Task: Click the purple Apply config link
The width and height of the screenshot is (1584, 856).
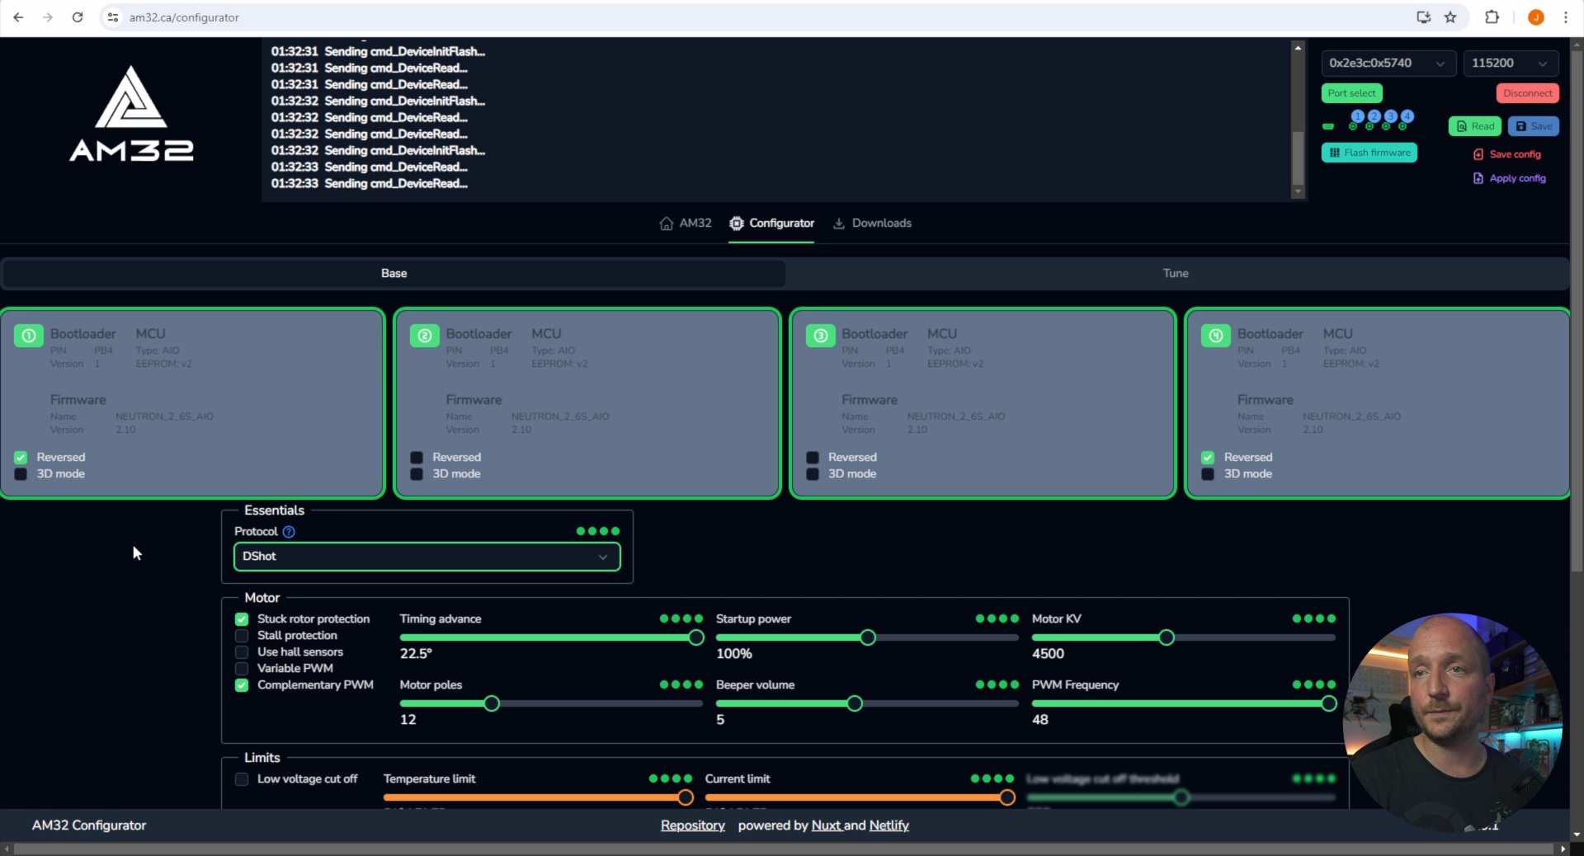Action: point(1510,178)
